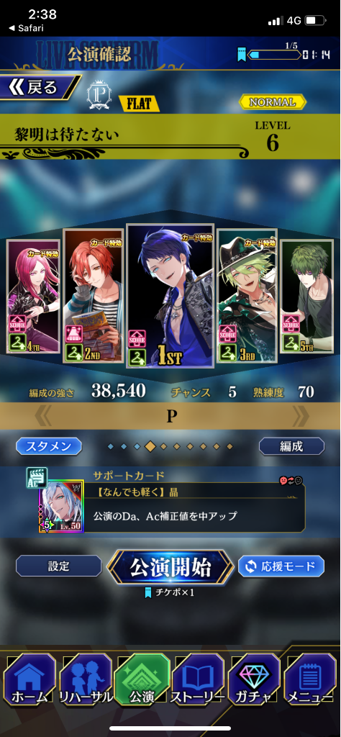Return to Safari via status bar link
This screenshot has height=737, width=341.
(x=27, y=28)
